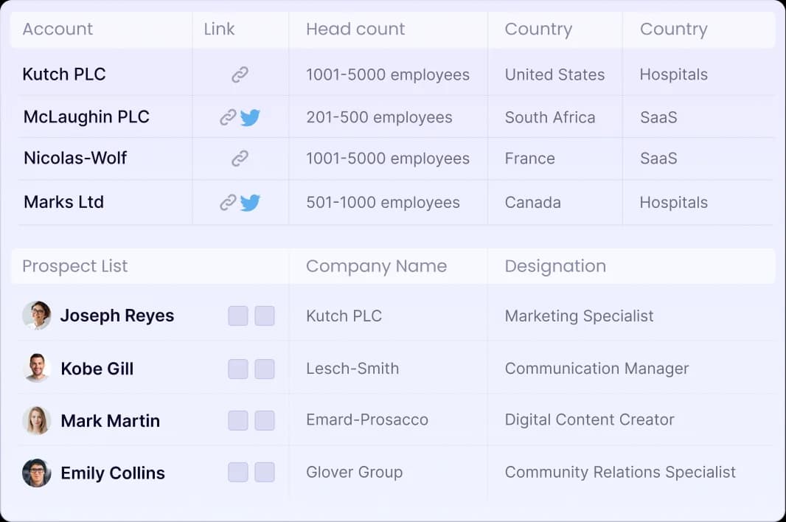This screenshot has height=522, width=786.
Task: Select the Lesch-Smith company name
Action: (352, 368)
